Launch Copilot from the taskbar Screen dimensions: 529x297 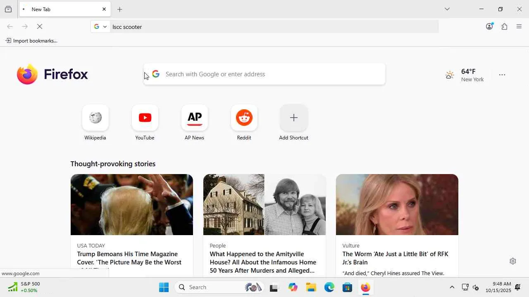[x=293, y=287]
